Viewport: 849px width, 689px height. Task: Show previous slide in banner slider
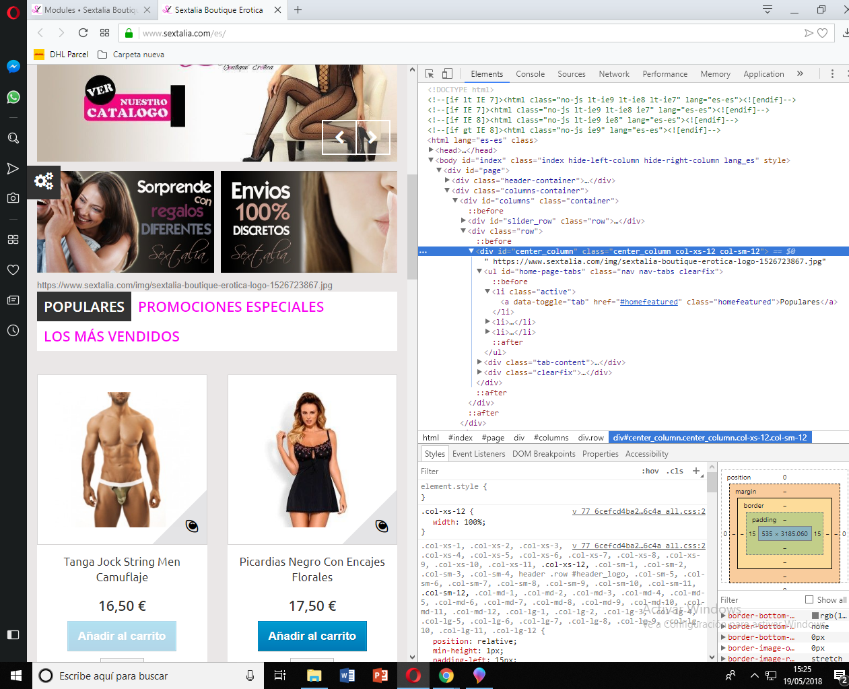click(339, 137)
